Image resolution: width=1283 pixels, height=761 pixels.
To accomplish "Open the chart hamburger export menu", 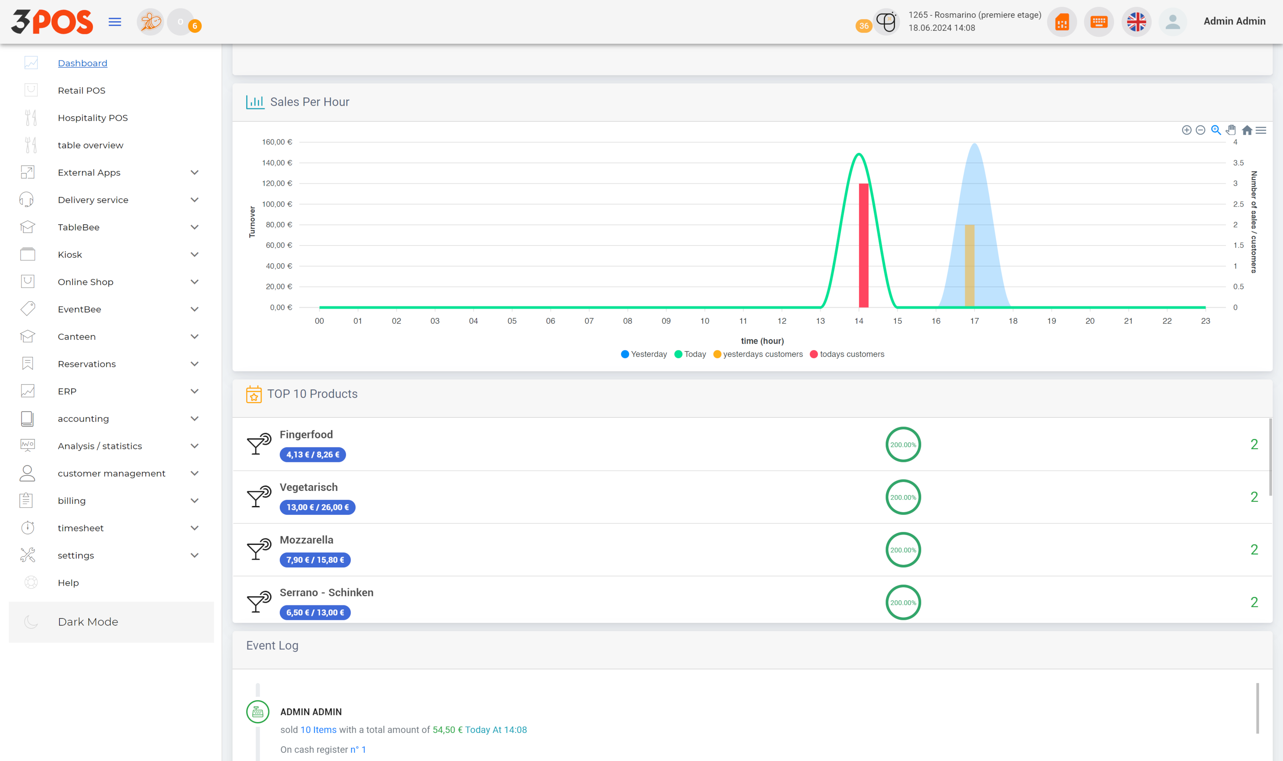I will pos(1261,130).
